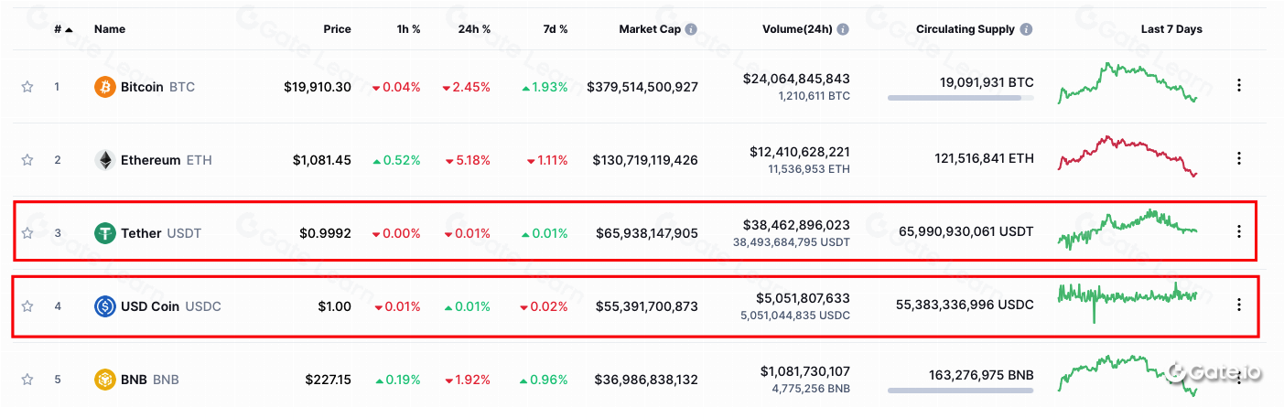
Task: Click Bitcoin's circulating supply progress bar
Action: [x=960, y=98]
